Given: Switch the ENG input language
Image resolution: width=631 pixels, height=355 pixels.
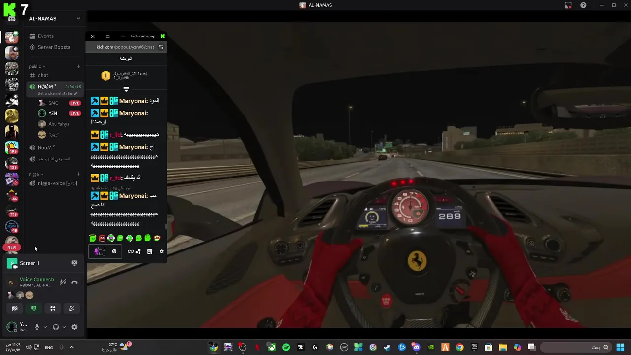Looking at the screenshot, I should click(x=49, y=347).
